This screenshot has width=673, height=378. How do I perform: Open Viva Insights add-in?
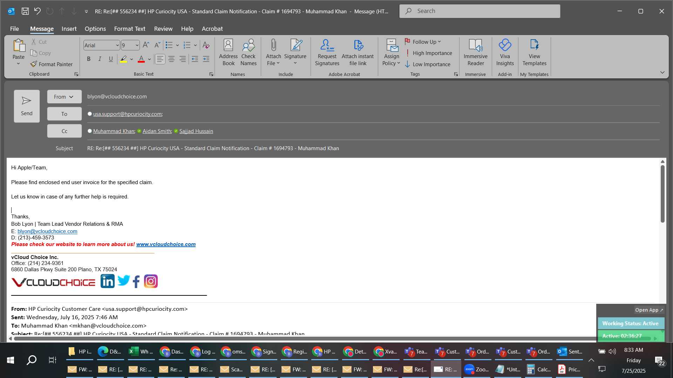click(x=505, y=52)
